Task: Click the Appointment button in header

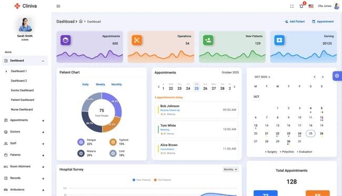Action: pyautogui.click(x=323, y=22)
